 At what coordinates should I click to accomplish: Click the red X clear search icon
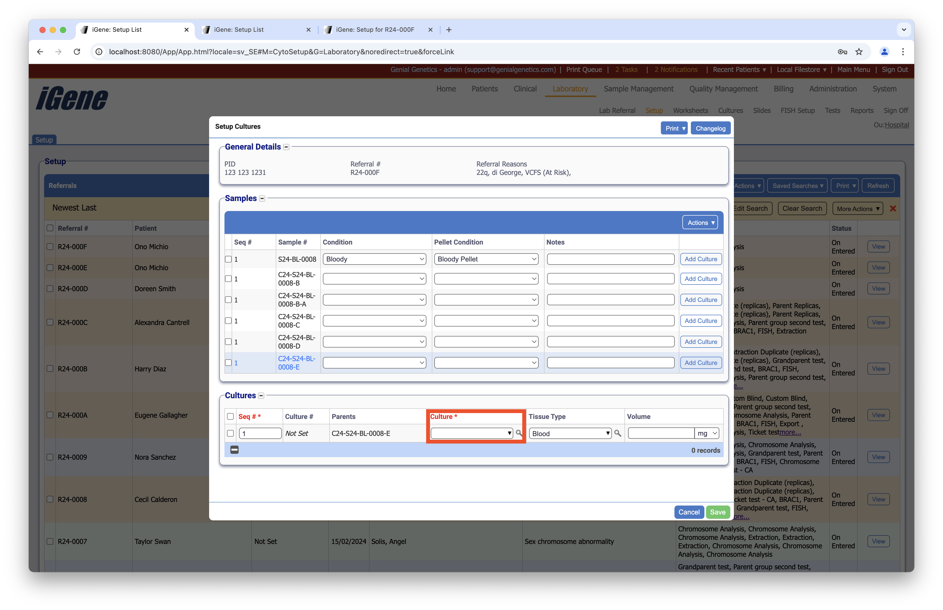point(893,209)
